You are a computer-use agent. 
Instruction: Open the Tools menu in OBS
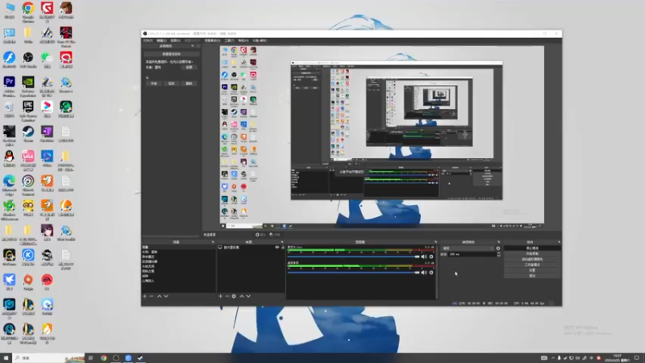230,41
